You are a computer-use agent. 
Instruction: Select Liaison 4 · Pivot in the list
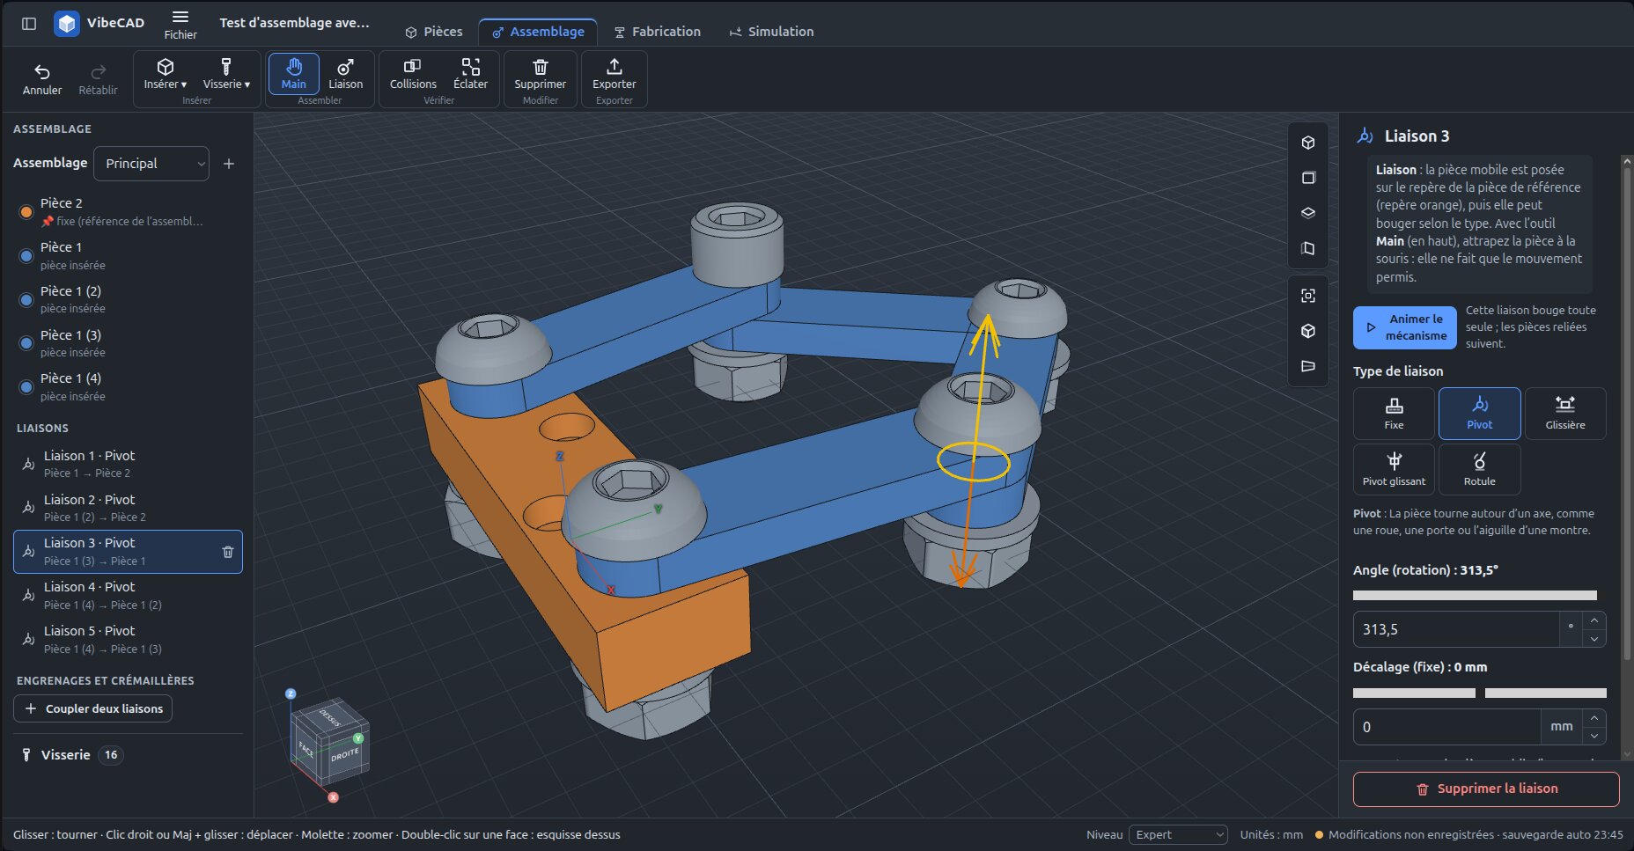(x=128, y=596)
